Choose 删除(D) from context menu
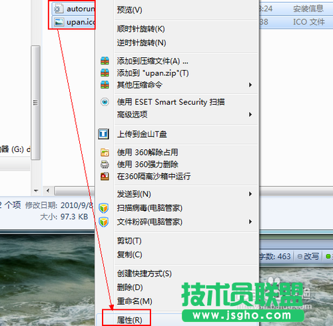Image resolution: width=333 pixels, height=326 pixels. pos(130,287)
